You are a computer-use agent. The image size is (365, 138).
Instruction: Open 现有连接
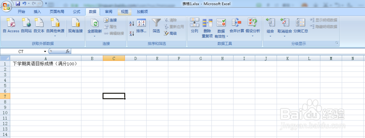pyautogui.click(x=76, y=26)
